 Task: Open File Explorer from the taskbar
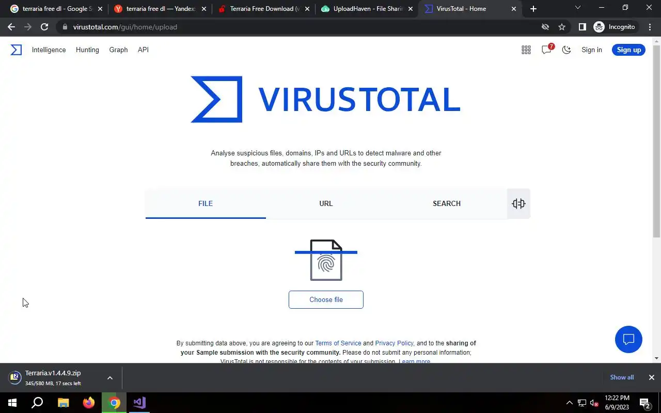63,403
